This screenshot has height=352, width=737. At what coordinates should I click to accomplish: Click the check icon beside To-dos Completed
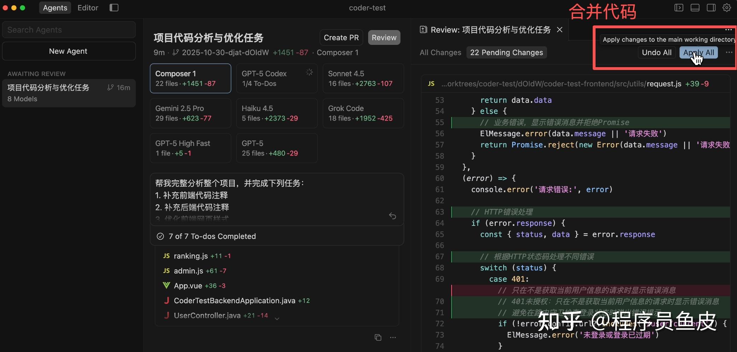[160, 236]
